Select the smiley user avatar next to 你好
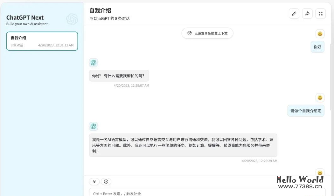The image size is (334, 196). click(320, 34)
